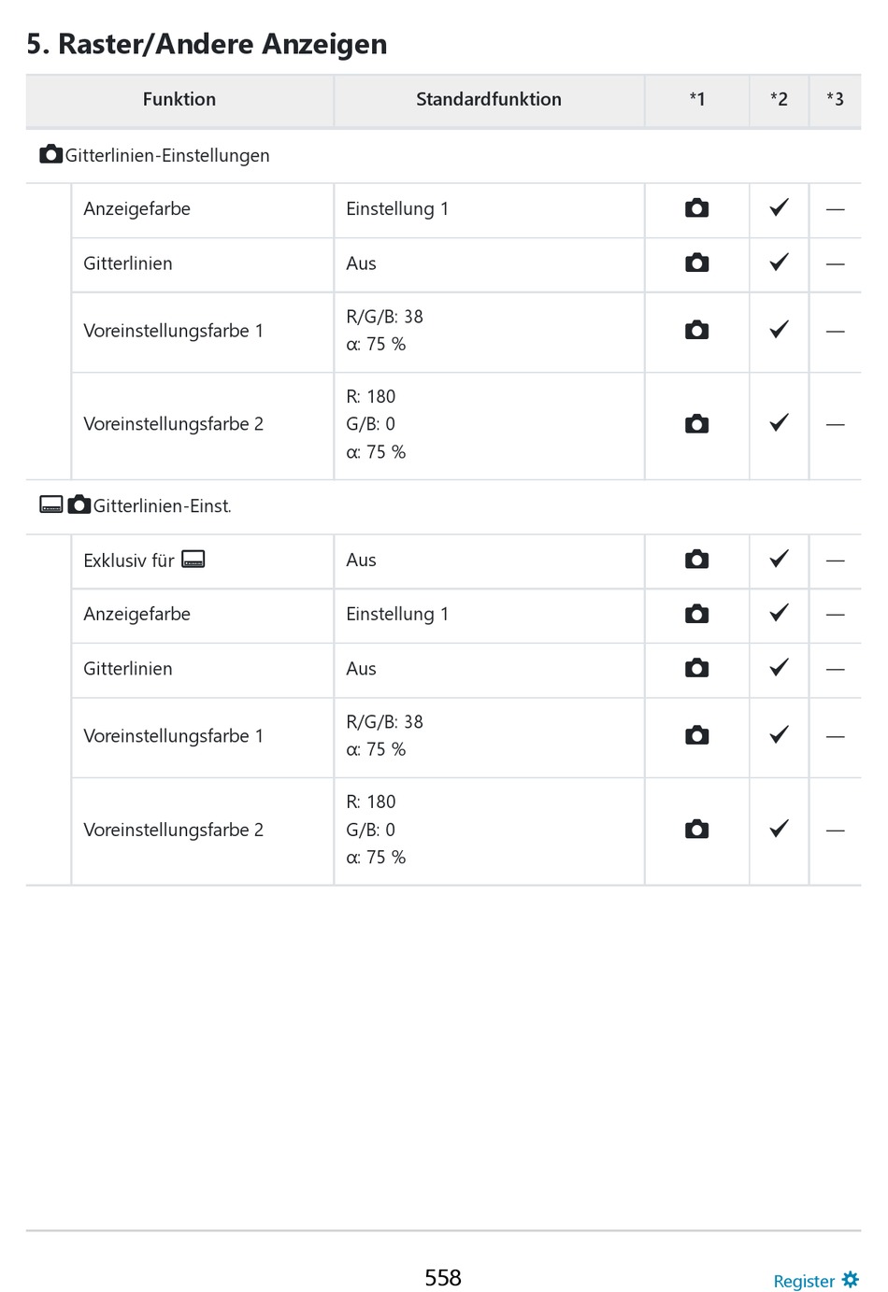Image resolution: width=888 pixels, height=1292 pixels.
Task: Click the dash in the Exklusiv für row
Action: (x=835, y=561)
